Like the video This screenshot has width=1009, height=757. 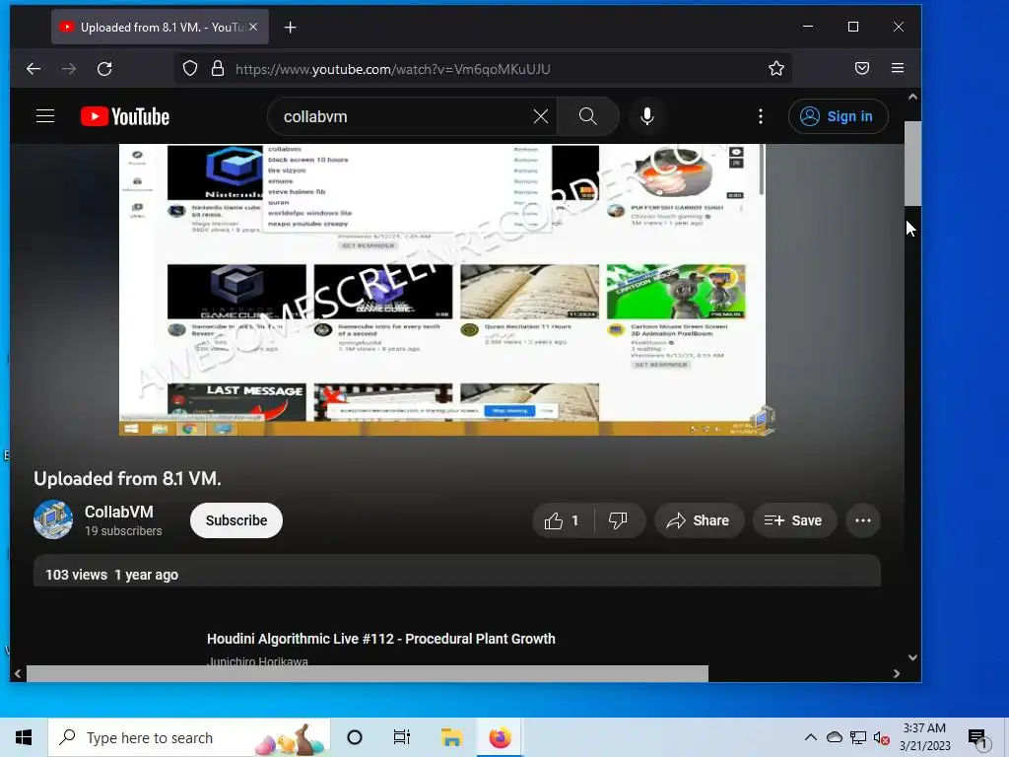562,520
